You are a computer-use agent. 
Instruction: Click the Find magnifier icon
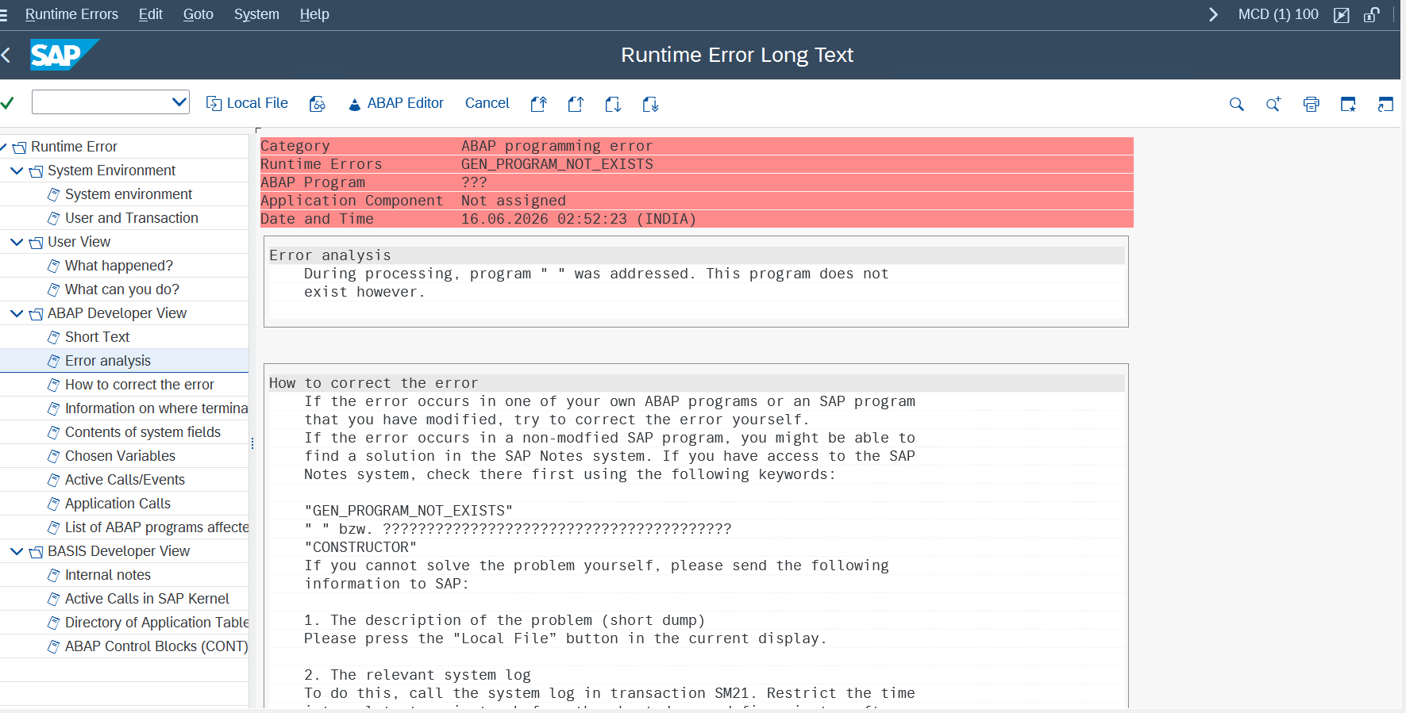coord(1236,104)
